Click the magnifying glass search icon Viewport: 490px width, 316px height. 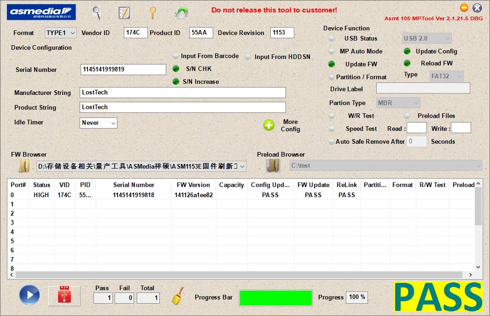pyautogui.click(x=97, y=13)
